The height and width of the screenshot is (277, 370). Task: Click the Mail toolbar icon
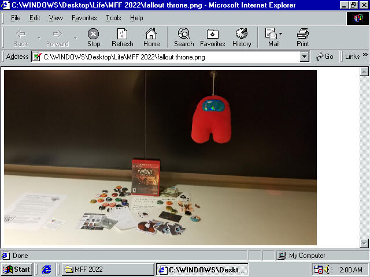click(x=272, y=38)
